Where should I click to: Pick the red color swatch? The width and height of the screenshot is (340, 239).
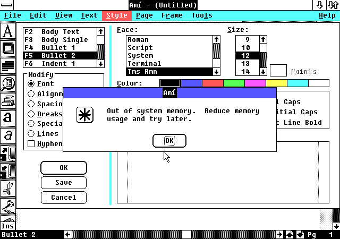coord(212,83)
